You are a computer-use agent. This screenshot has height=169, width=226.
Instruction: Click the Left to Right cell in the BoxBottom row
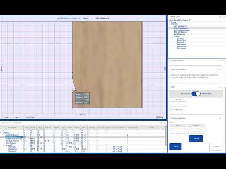117,149
